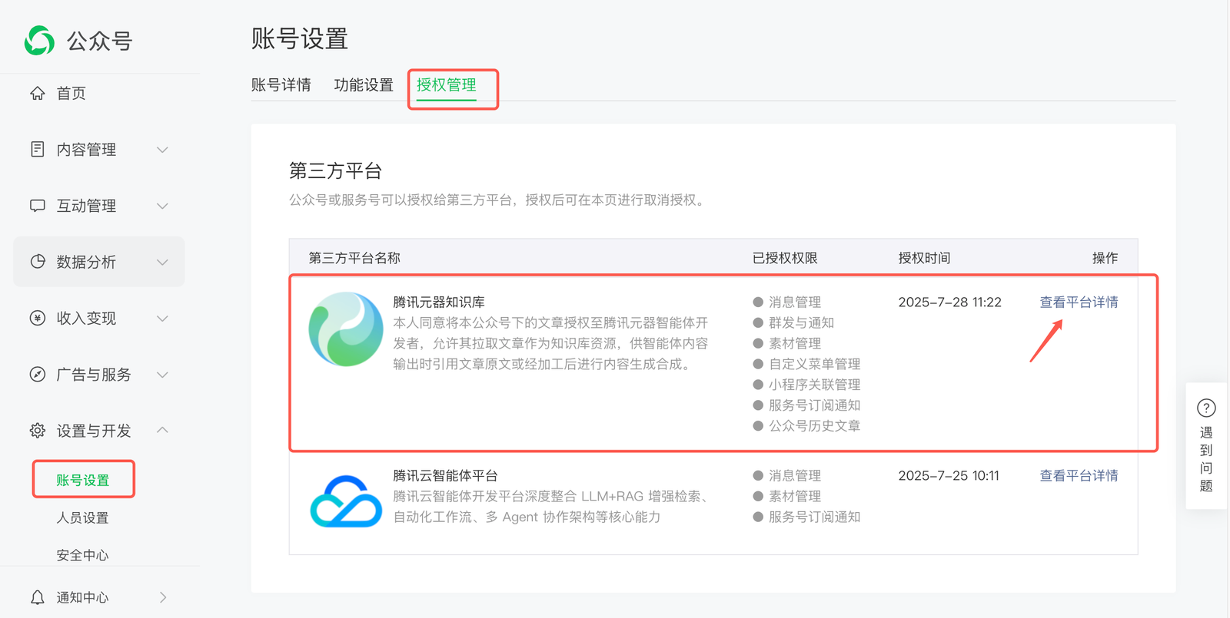This screenshot has width=1230, height=618.
Task: Collapse the 设置与开发 section chevron
Action: [162, 430]
